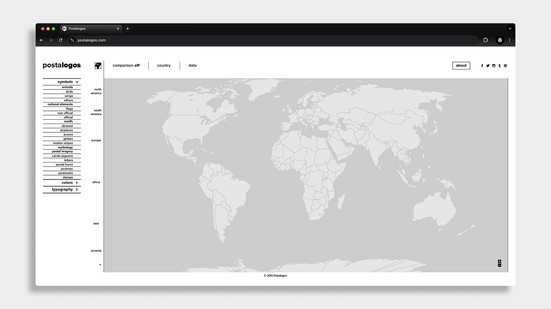Click the plus below oceania label
This screenshot has width=551, height=309.
coord(100,265)
